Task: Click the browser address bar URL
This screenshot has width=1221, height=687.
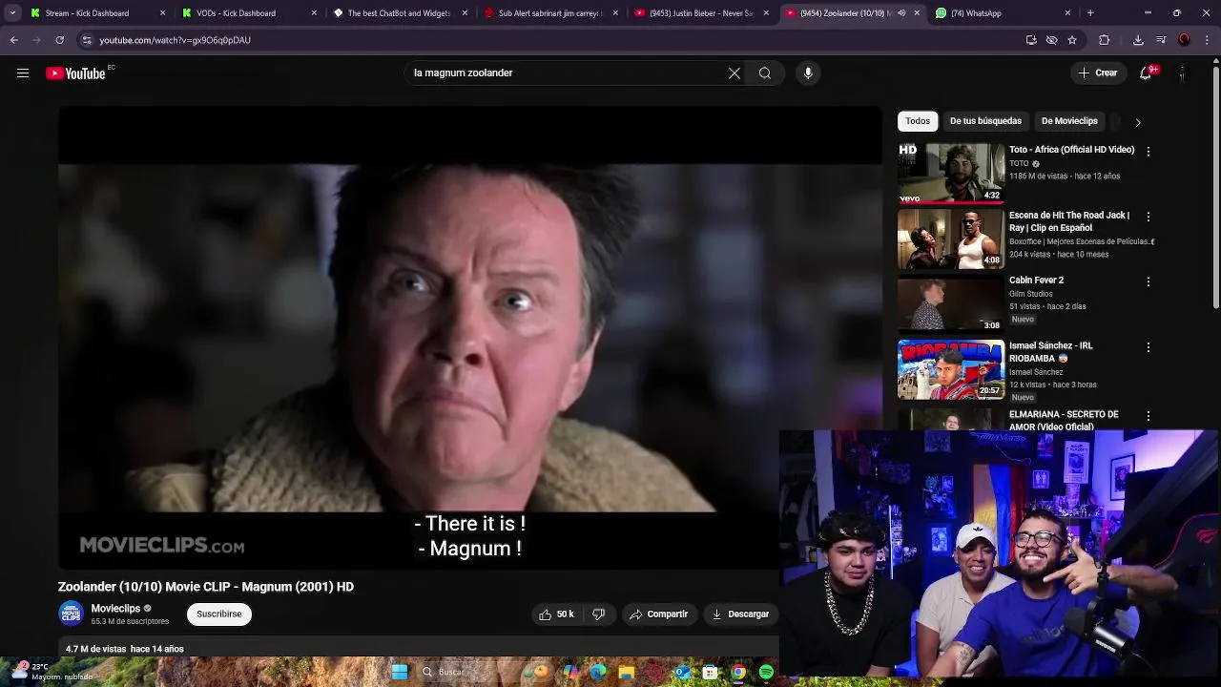Action: 175,40
